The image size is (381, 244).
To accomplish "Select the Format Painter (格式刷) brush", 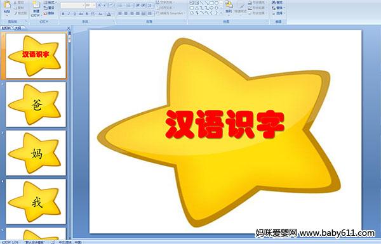I will click(20, 13).
